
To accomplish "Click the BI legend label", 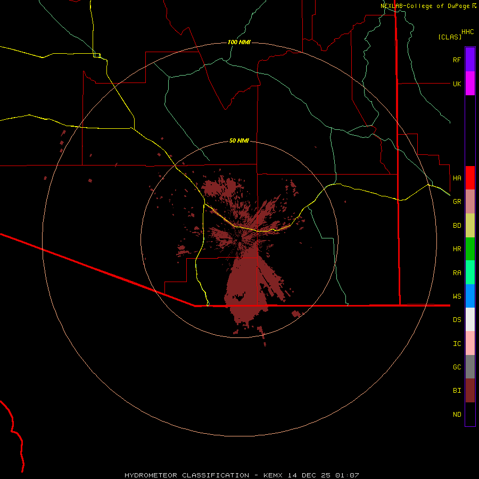I will pyautogui.click(x=457, y=391).
